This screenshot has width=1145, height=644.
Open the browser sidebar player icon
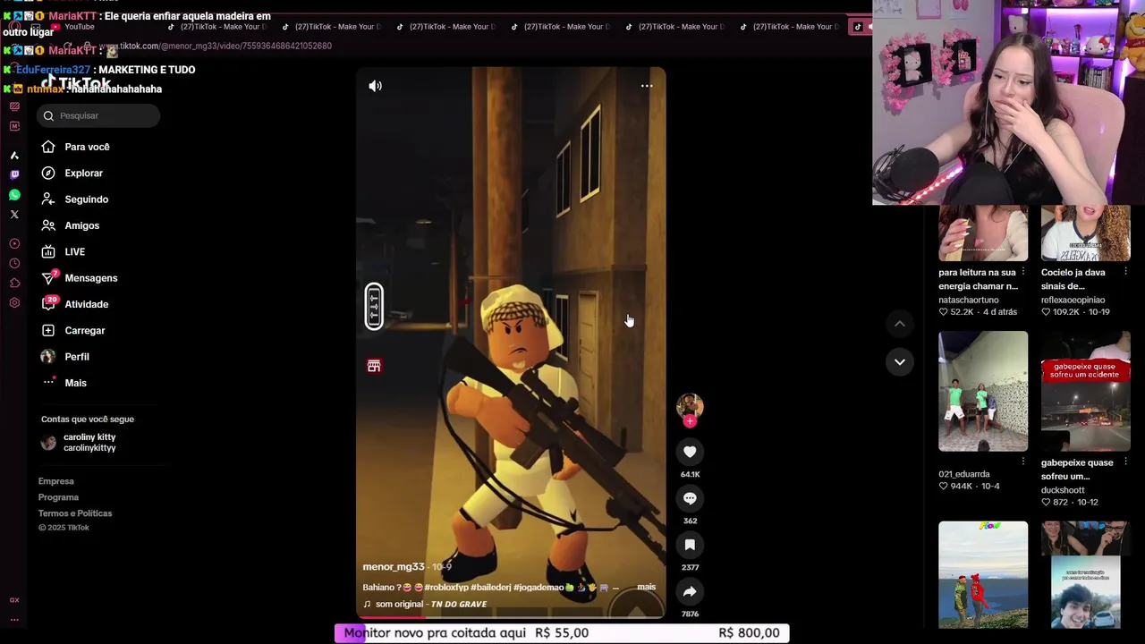(x=14, y=243)
